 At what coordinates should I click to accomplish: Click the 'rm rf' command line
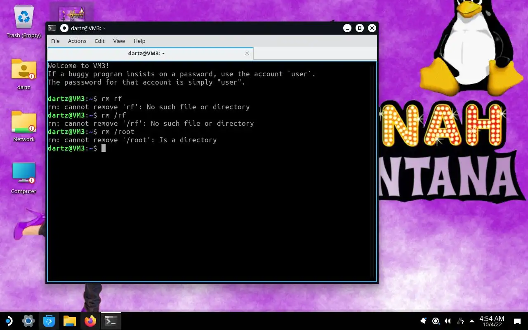tap(85, 99)
